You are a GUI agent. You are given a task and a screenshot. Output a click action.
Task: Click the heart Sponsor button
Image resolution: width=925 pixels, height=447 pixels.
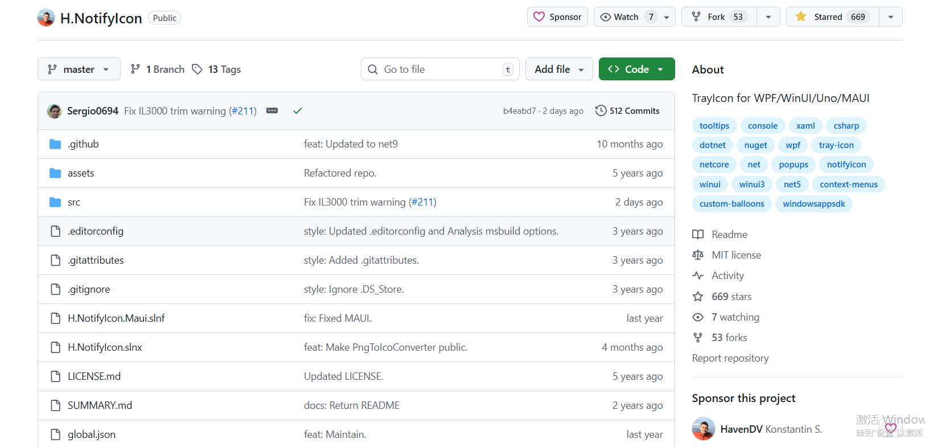(557, 17)
